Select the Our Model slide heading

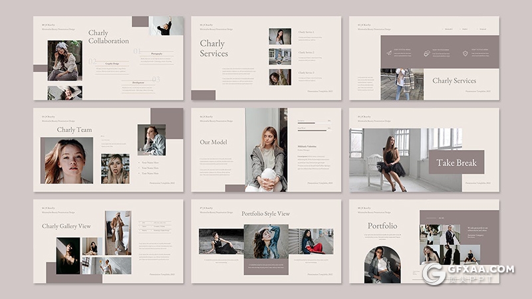[x=213, y=142]
